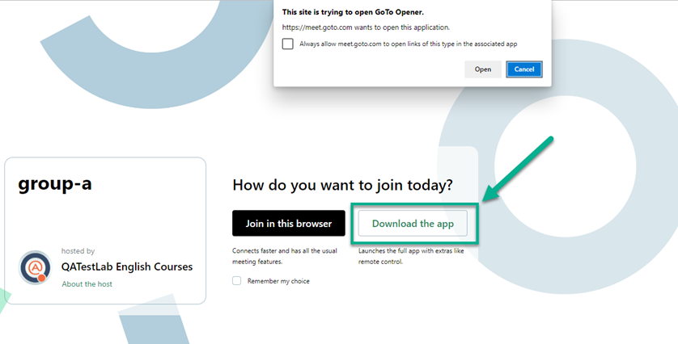The image size is (678, 344).
Task: Click the How do you want to join heading
Action: point(342,185)
